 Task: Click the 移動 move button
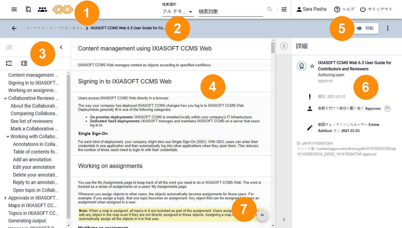coord(366,28)
